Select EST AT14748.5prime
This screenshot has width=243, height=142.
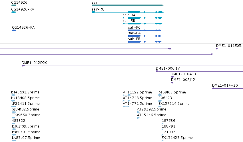[x=137, y=98]
